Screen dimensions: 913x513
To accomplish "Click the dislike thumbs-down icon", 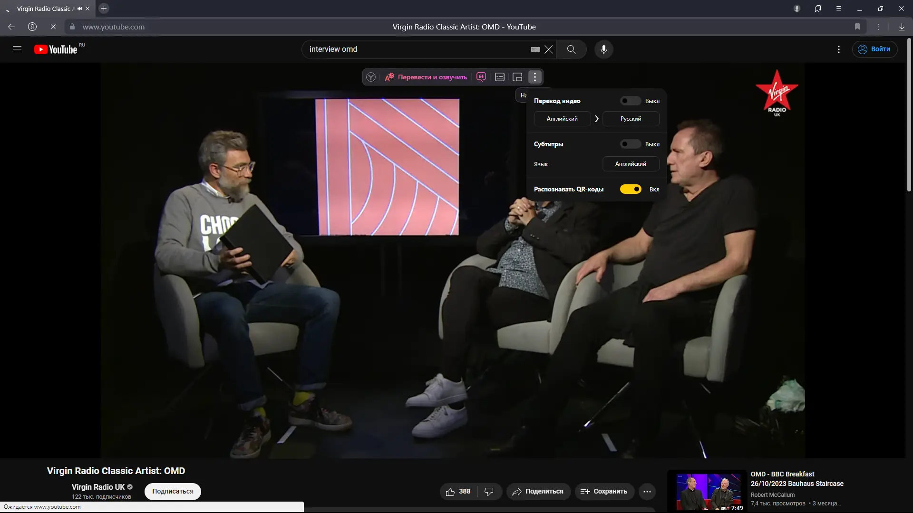I will pos(489,492).
